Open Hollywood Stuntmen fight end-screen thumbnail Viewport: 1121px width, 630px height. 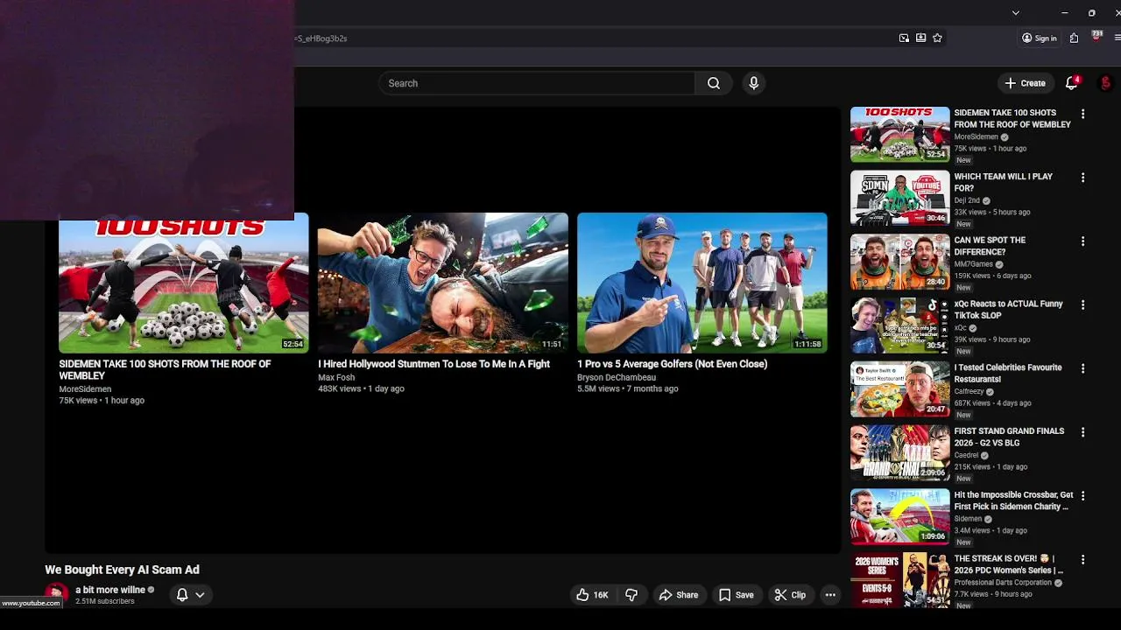pos(443,283)
